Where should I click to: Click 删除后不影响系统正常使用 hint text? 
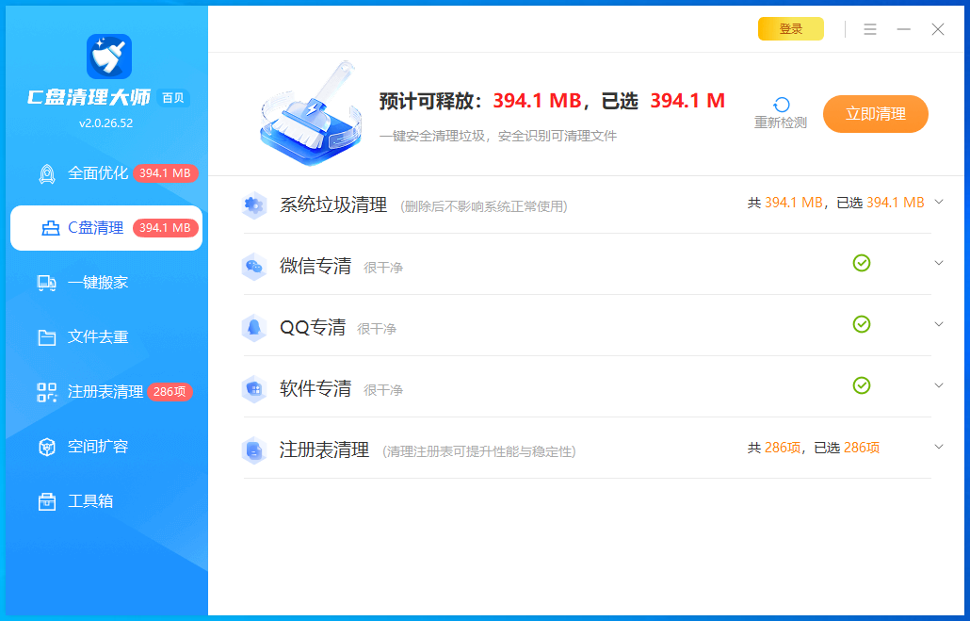click(x=484, y=206)
